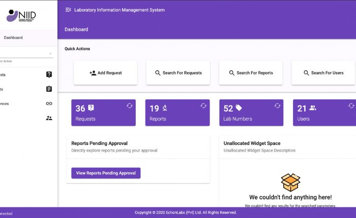The width and height of the screenshot is (356, 218).
Task: Open the References link sidebar icon
Action: click(49, 103)
